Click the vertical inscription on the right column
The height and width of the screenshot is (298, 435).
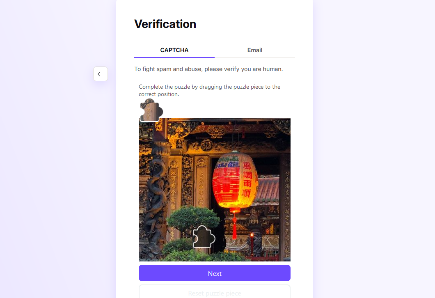click(x=287, y=214)
